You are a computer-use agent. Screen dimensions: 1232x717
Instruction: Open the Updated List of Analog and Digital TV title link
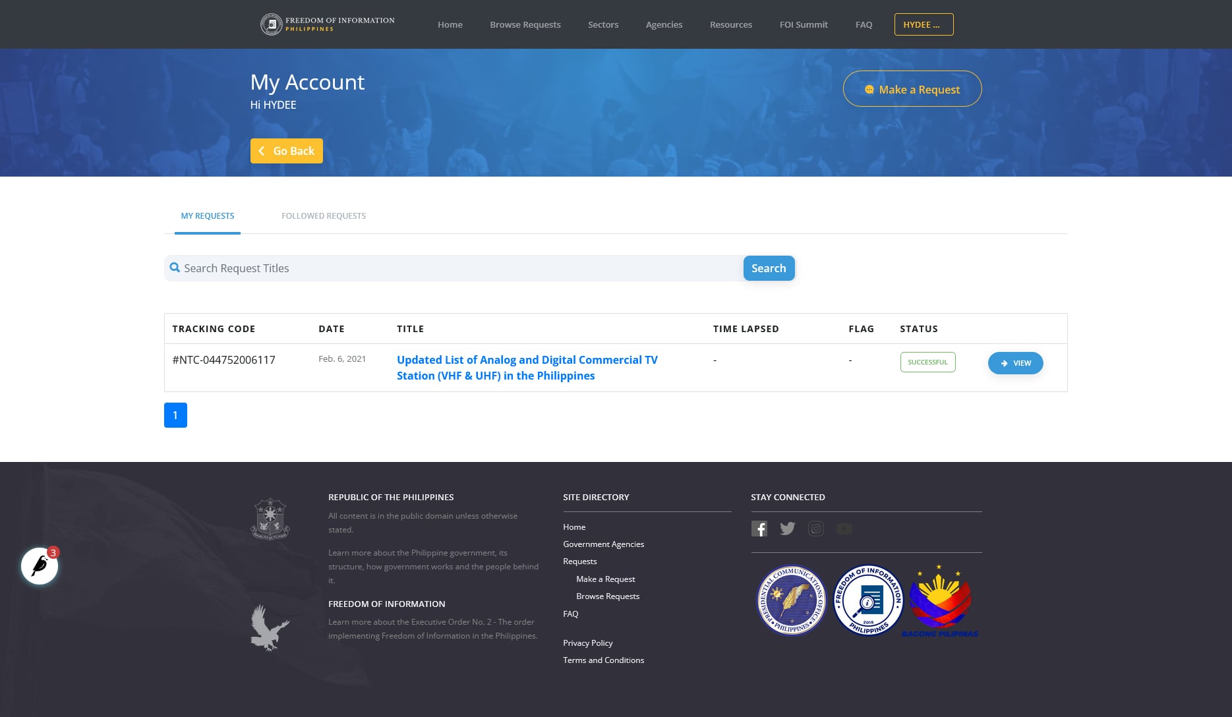coord(527,368)
